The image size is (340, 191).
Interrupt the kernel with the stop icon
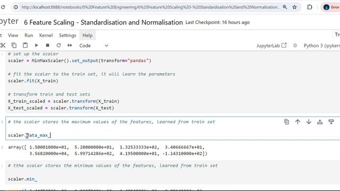[x=47, y=45]
